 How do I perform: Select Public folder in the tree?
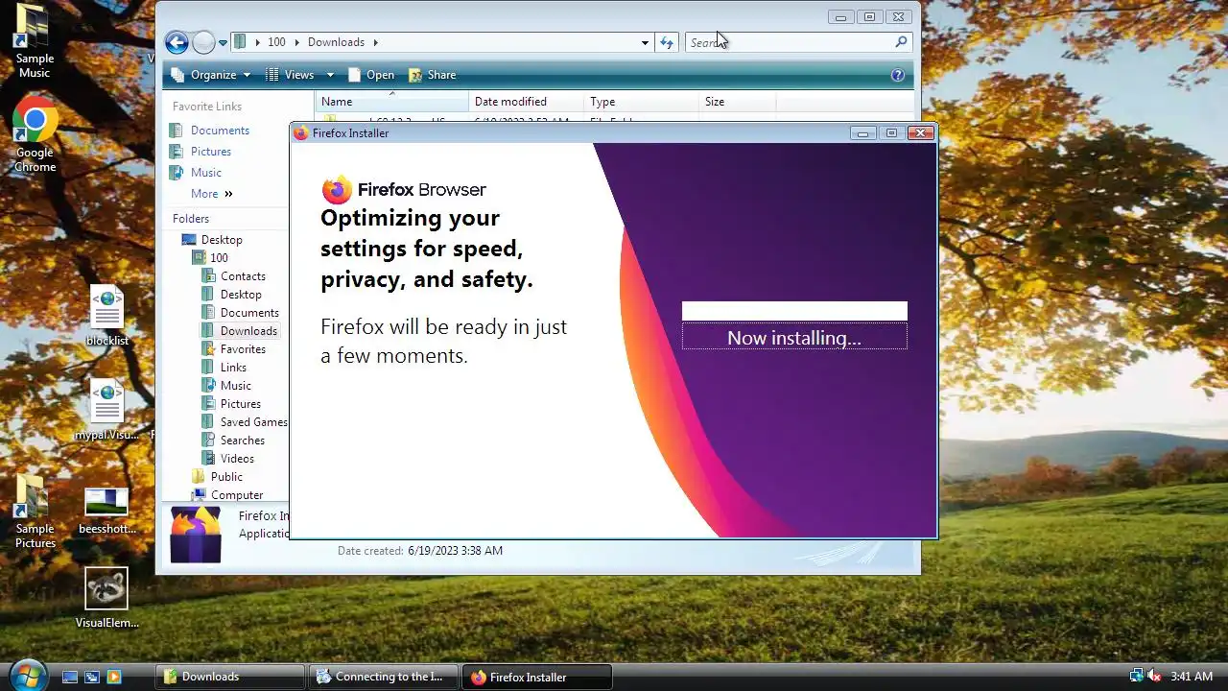(226, 477)
